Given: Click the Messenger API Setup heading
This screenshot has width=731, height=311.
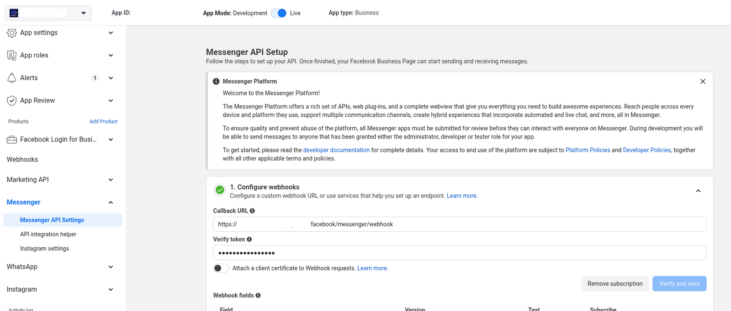Looking at the screenshot, I should pos(247,52).
